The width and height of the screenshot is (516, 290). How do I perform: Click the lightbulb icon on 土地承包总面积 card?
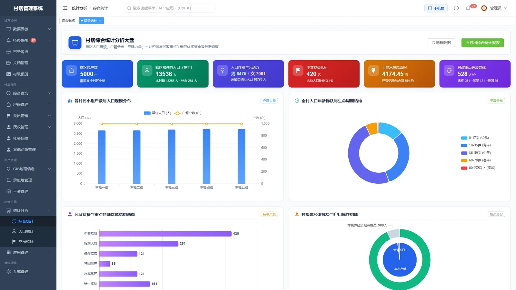[373, 71]
